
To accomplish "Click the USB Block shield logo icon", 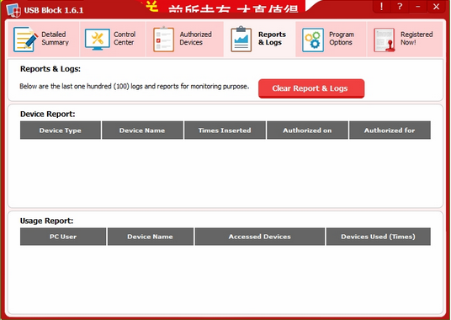I will 13,10.
